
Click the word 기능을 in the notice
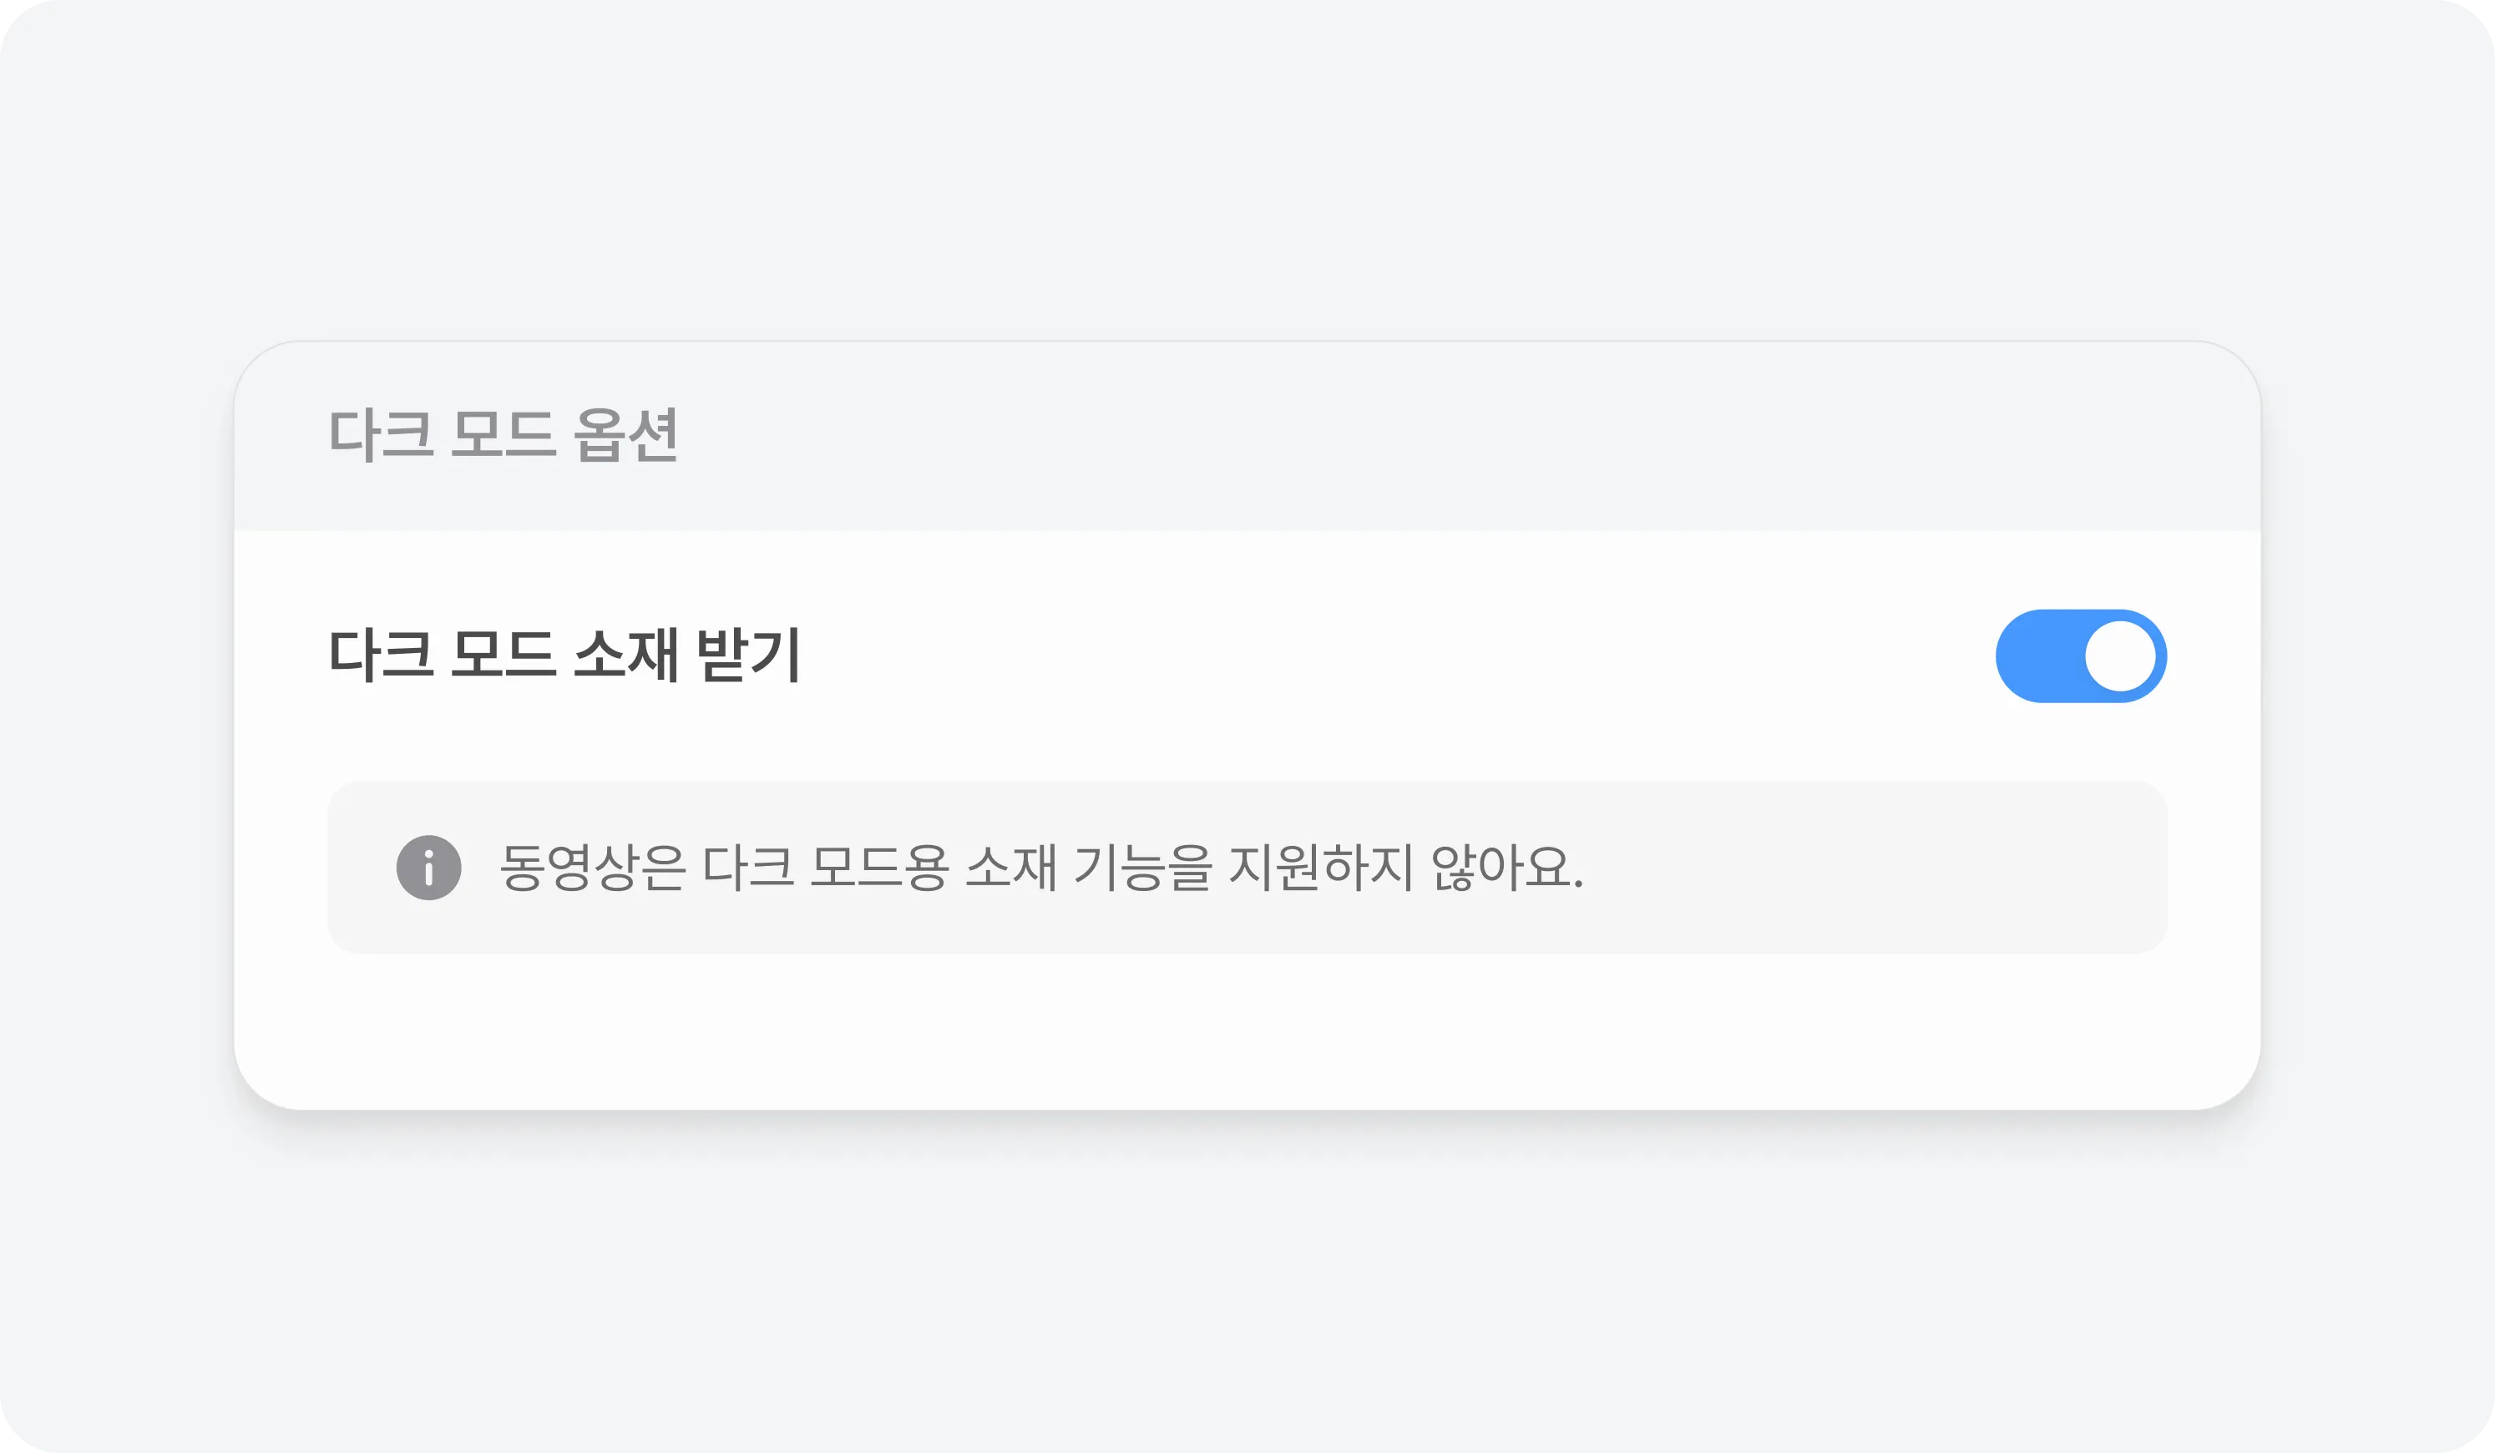[1142, 868]
